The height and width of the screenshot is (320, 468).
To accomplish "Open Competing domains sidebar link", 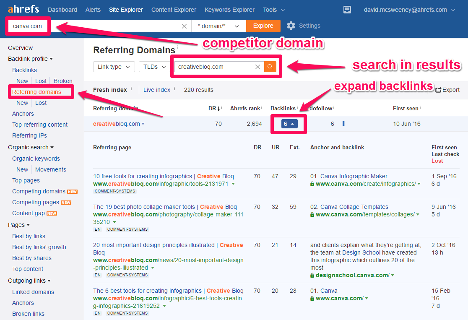I will click(x=39, y=191).
